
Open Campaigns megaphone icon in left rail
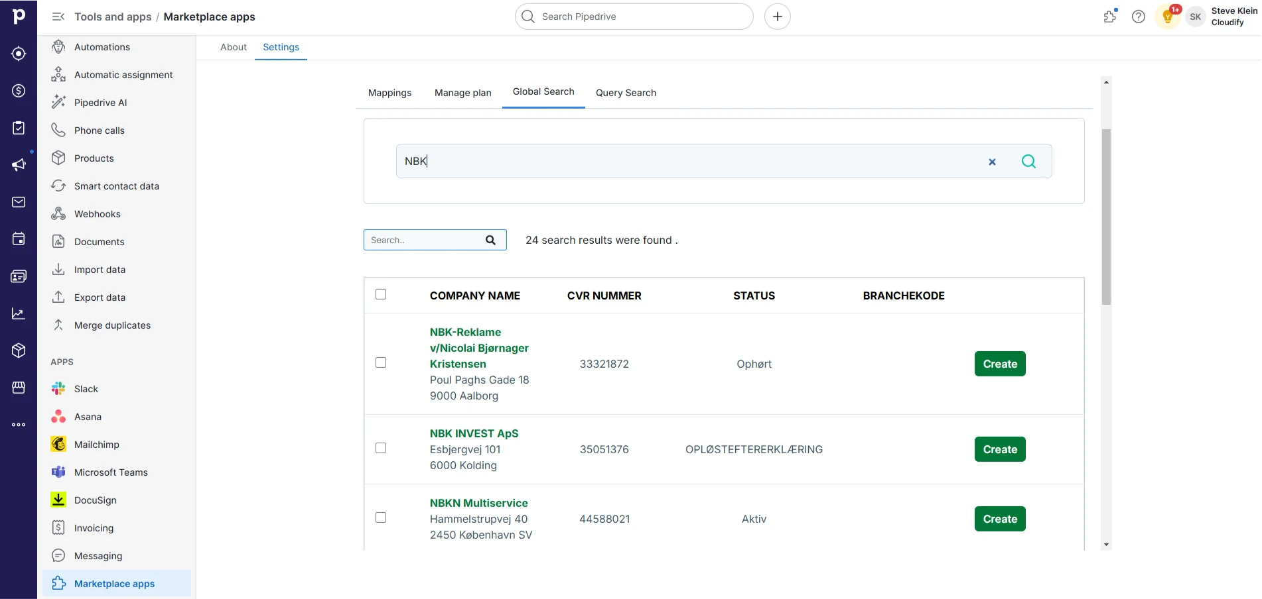tap(19, 165)
